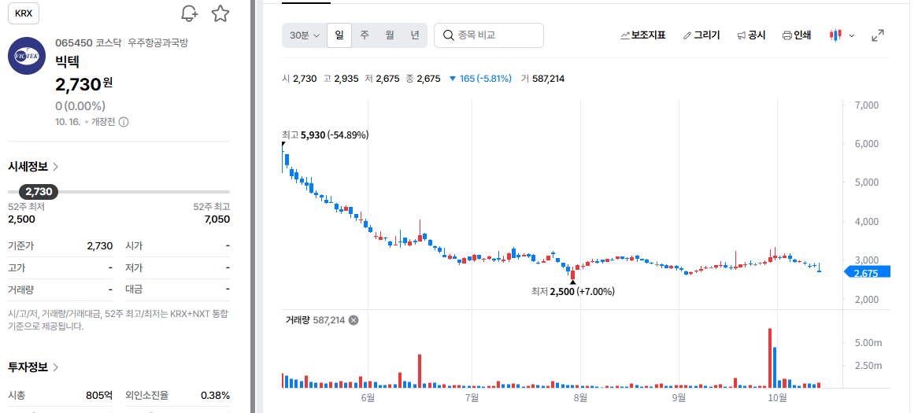Remove the 거래량 volume indicator
The height and width of the screenshot is (413, 918).
pyautogui.click(x=354, y=320)
